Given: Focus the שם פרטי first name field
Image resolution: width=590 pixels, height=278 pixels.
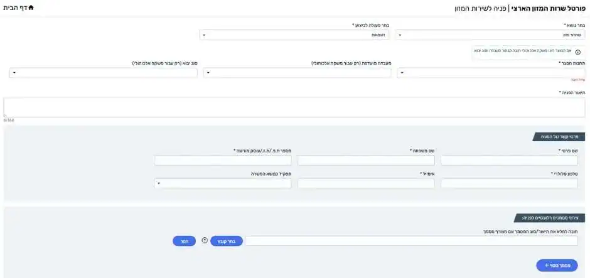Looking at the screenshot, I should point(513,160).
